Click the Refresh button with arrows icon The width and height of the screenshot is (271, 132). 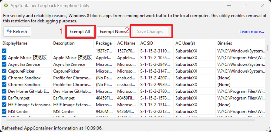(17, 31)
